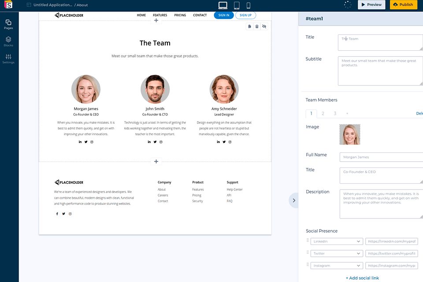Open footer Help Center link
423x282 pixels.
pyautogui.click(x=234, y=189)
